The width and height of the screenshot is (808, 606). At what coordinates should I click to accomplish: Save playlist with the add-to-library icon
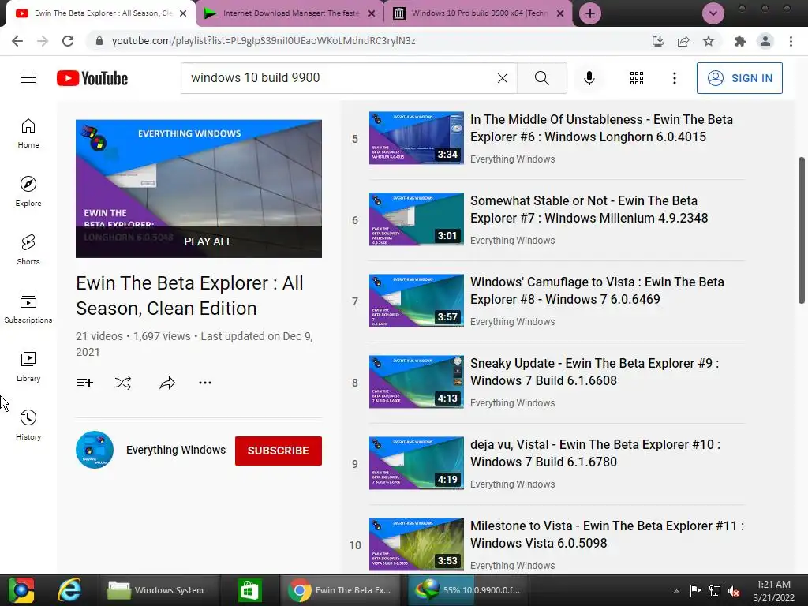[85, 383]
